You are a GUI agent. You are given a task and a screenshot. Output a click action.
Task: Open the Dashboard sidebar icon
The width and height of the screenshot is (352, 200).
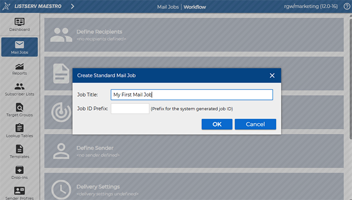(x=20, y=22)
